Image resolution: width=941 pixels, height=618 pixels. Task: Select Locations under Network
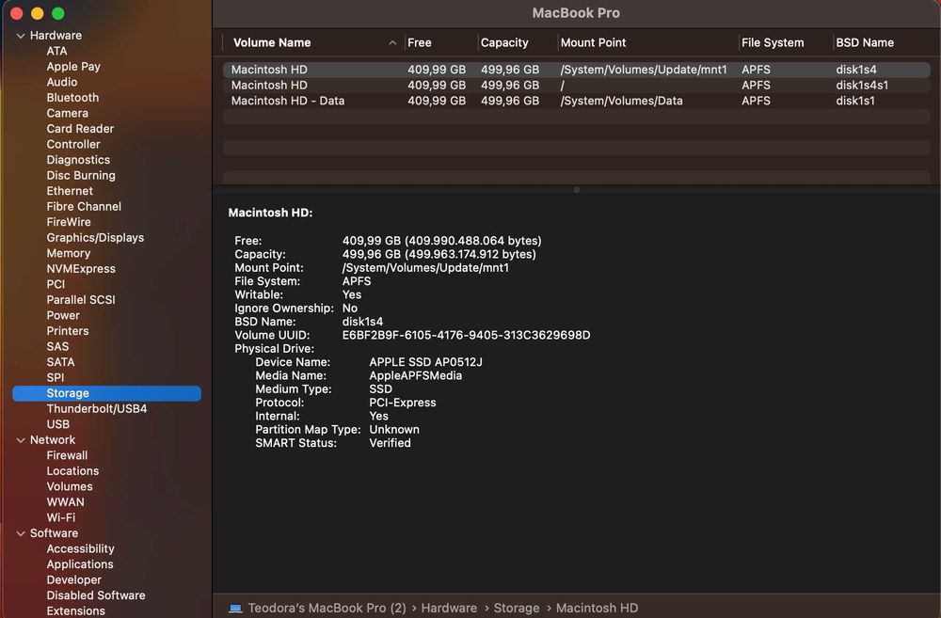tap(72, 471)
